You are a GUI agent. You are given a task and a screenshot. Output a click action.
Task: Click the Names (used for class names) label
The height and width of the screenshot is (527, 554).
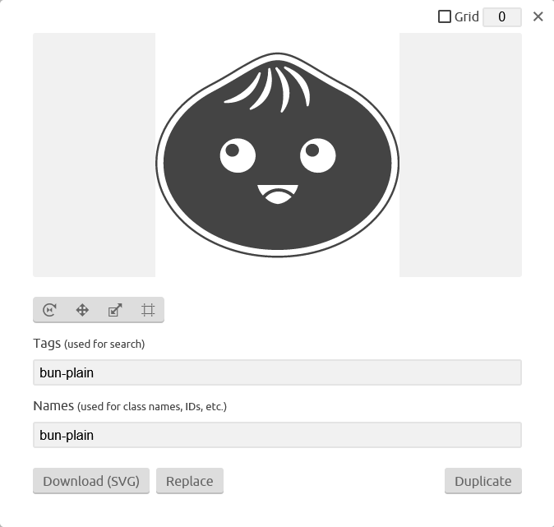pyautogui.click(x=130, y=406)
